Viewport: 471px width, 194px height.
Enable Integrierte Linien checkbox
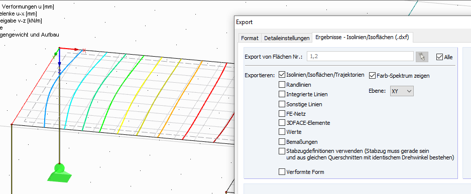282,94
